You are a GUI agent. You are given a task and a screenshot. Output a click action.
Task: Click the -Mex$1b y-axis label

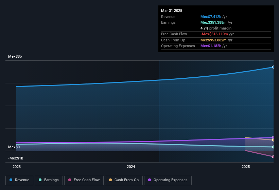click(x=16, y=158)
